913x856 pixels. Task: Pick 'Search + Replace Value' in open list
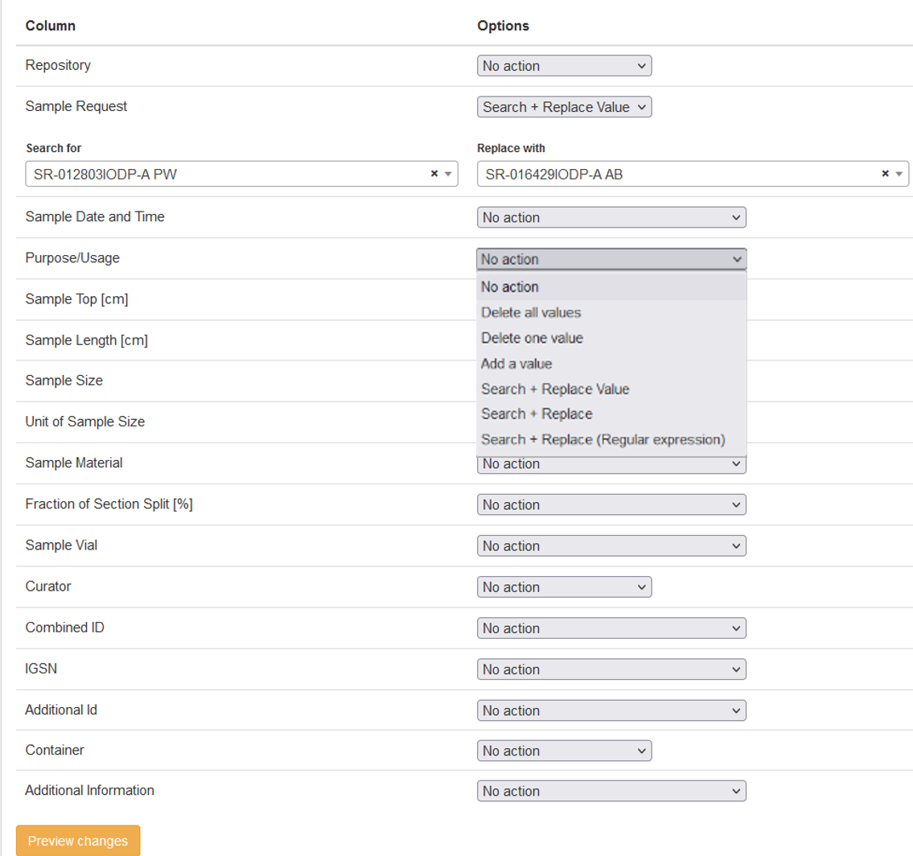(555, 389)
